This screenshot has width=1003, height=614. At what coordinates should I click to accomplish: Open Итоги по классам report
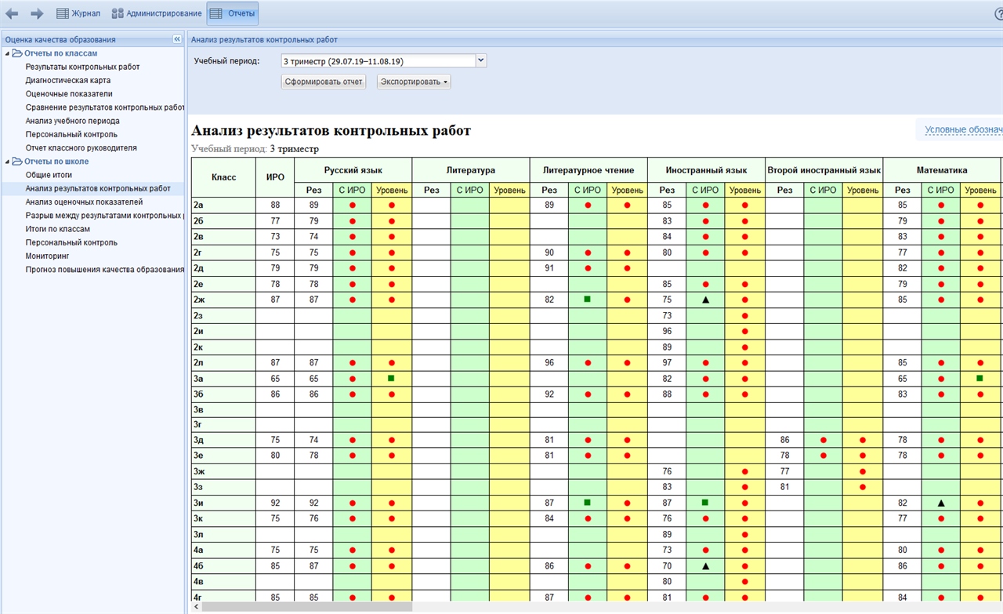pyautogui.click(x=58, y=229)
